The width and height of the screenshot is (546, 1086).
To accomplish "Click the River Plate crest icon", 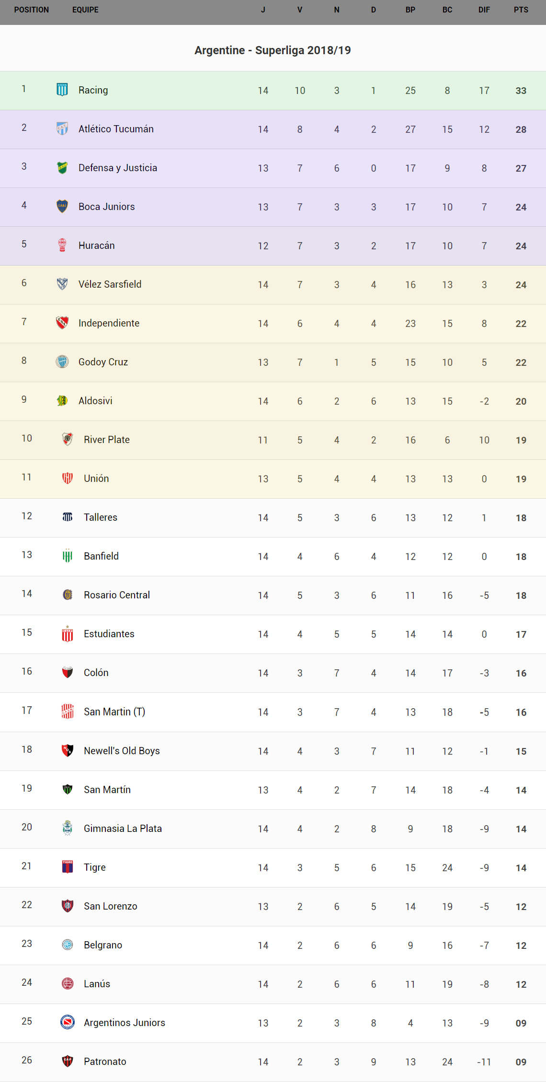I will [x=68, y=439].
